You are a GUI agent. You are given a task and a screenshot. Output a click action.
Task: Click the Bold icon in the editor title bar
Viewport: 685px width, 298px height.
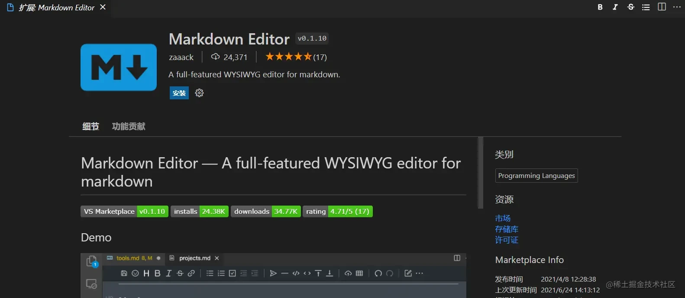[x=600, y=7]
